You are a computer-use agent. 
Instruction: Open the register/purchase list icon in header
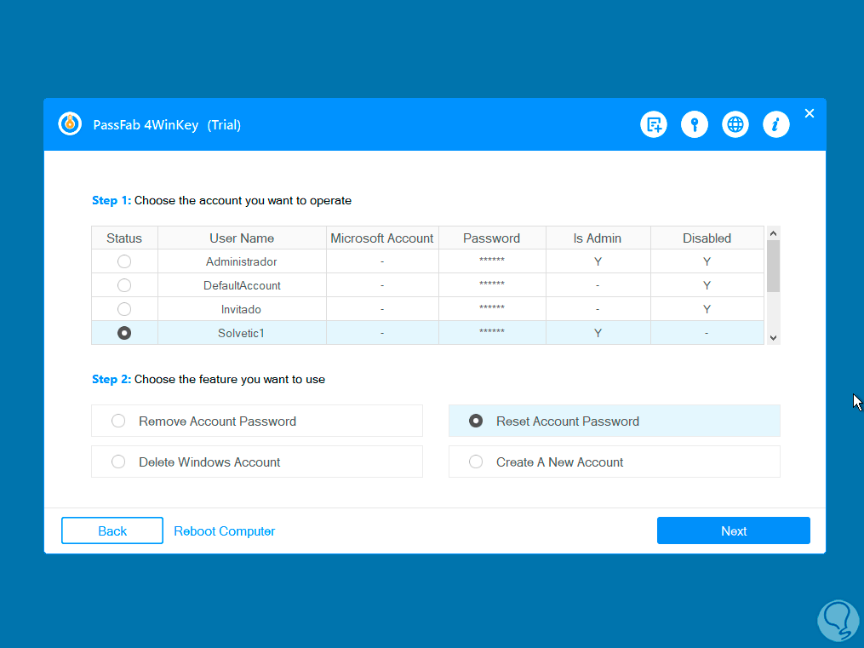[x=654, y=124]
